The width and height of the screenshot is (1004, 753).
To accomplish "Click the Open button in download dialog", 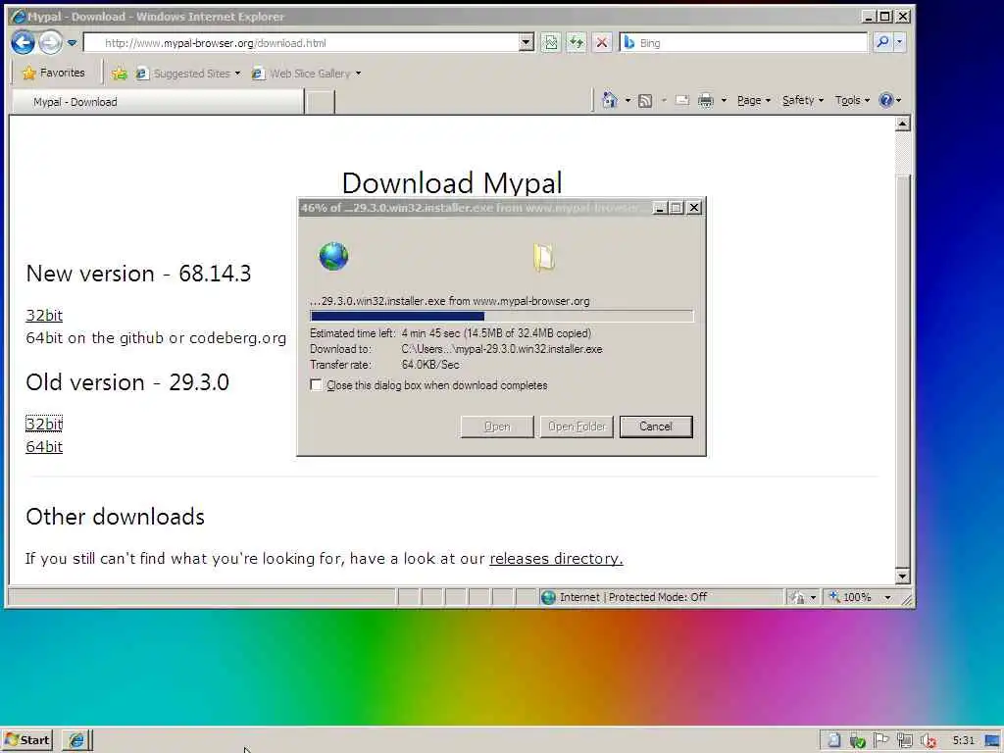I will point(497,427).
